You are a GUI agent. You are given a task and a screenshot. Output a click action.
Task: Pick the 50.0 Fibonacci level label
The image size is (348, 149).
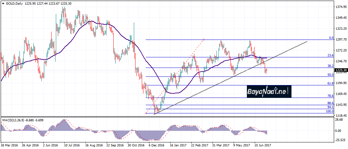pos(330,75)
